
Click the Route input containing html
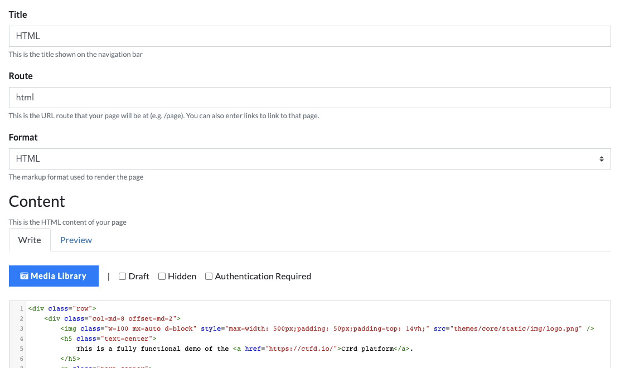309,97
